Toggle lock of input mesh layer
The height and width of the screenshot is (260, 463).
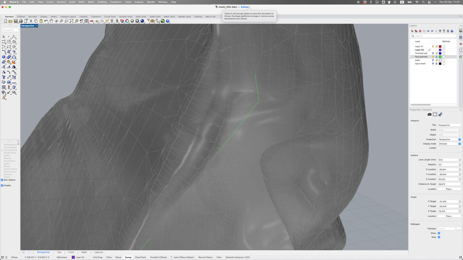(437, 64)
